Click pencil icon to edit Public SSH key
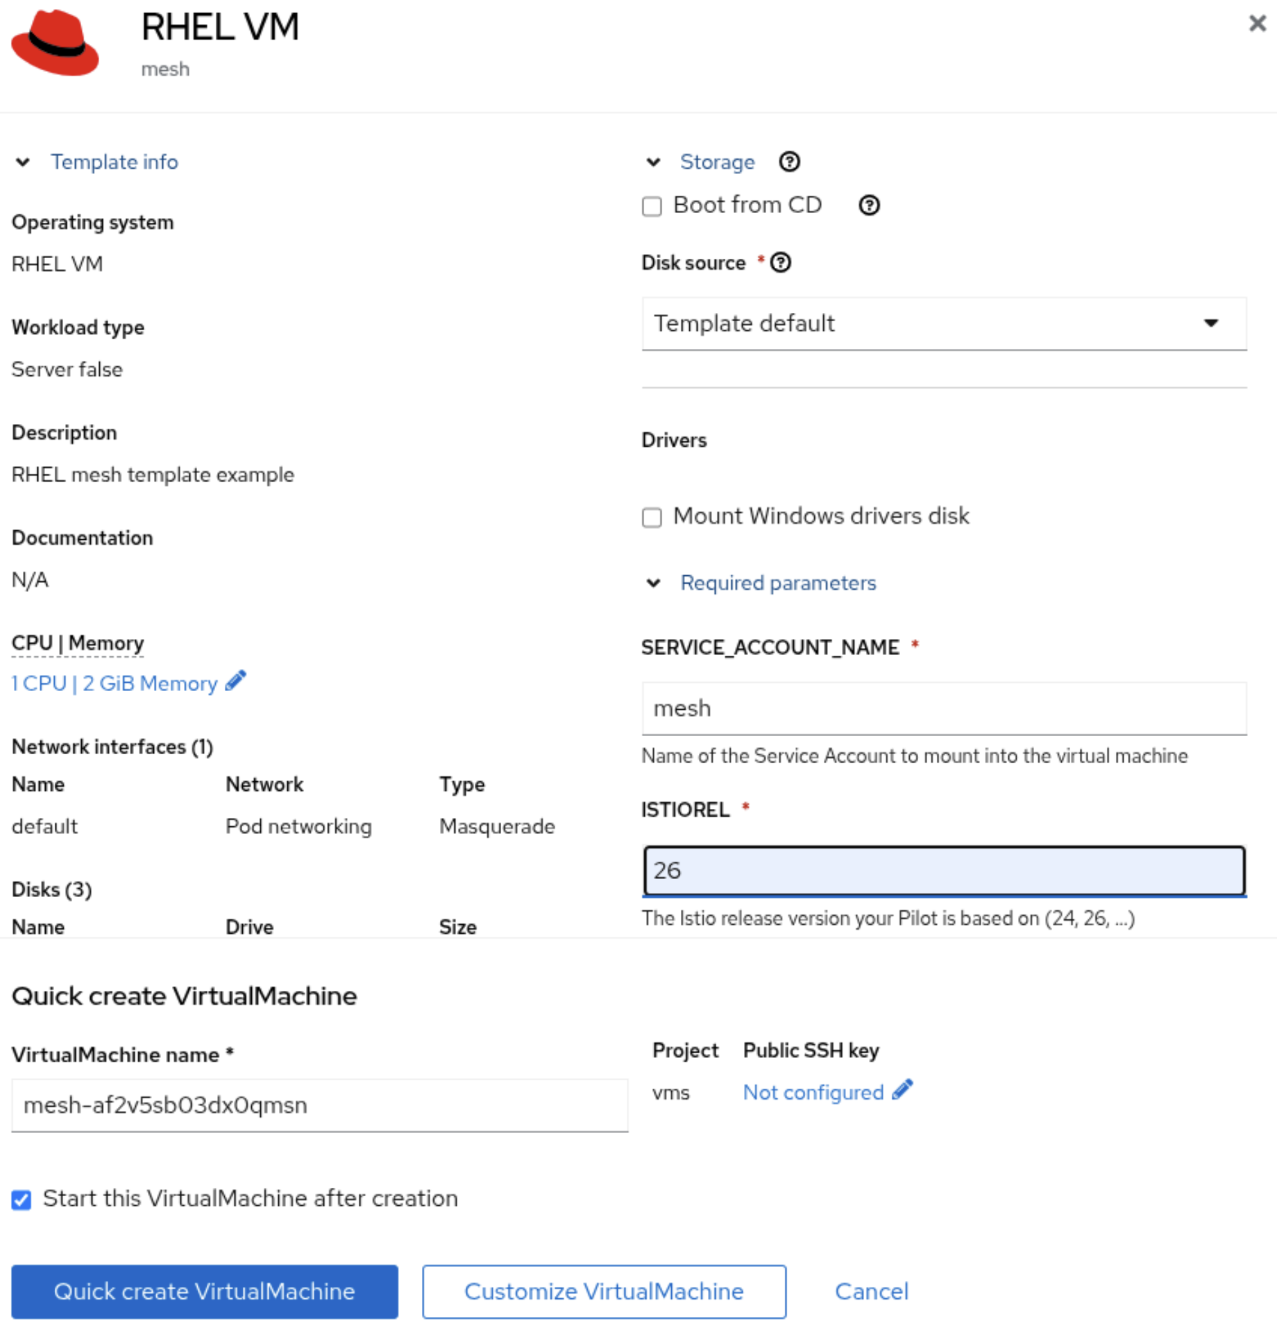 [902, 1090]
